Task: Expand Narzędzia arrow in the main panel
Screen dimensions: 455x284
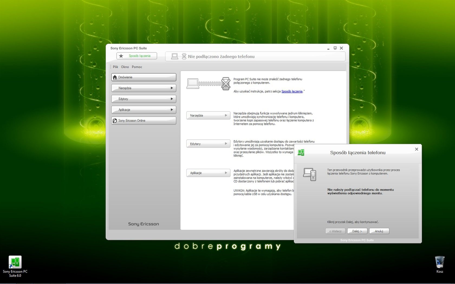Action: click(226, 115)
